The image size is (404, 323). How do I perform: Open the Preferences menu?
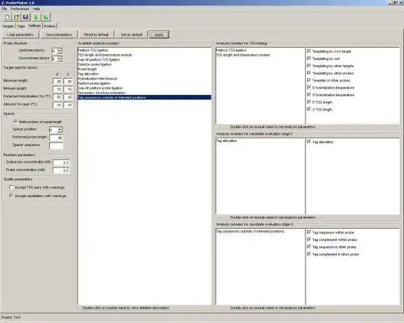[20, 9]
